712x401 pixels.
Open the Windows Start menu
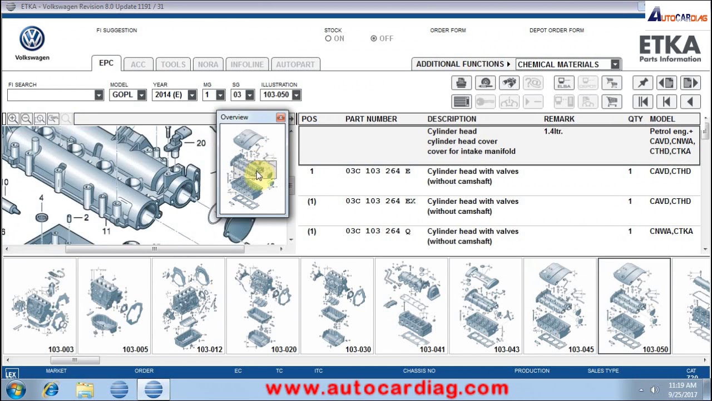(x=16, y=389)
